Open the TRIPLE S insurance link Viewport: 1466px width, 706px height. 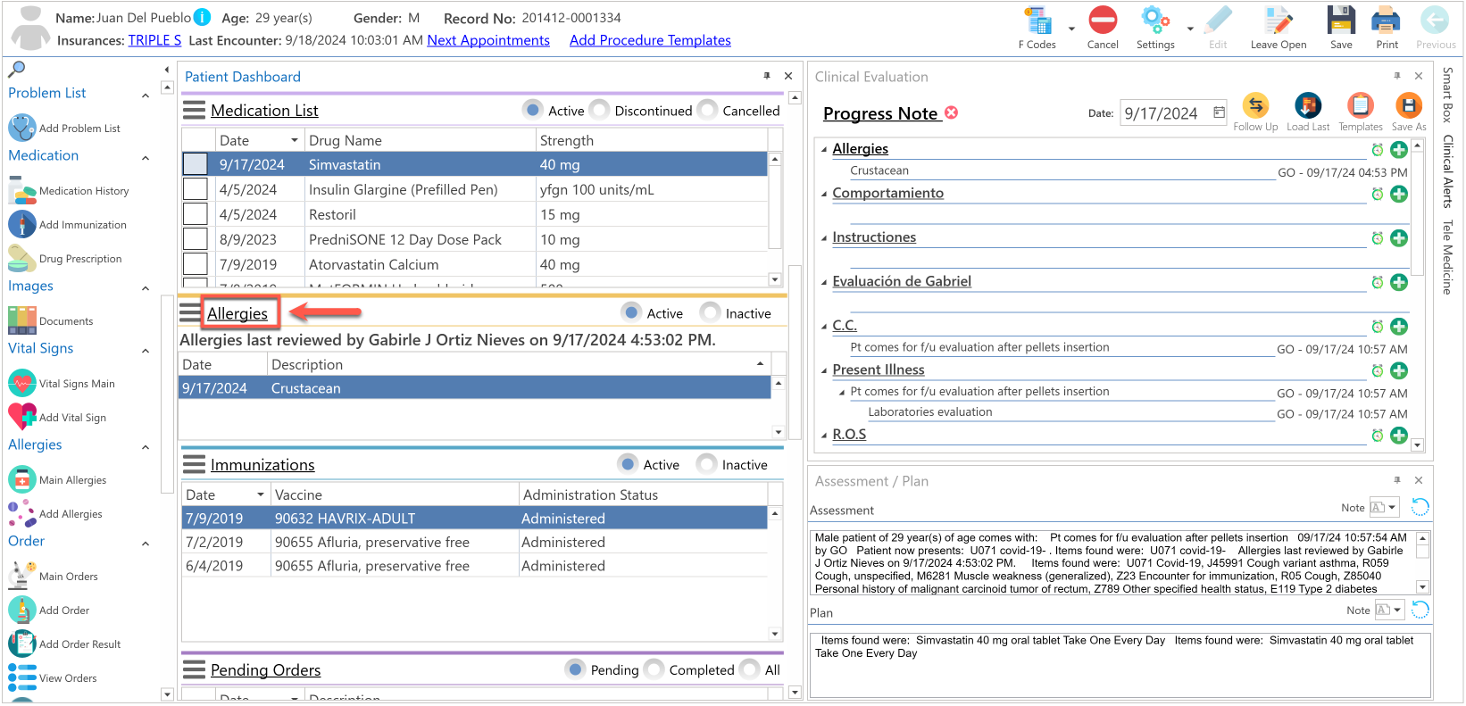tap(154, 40)
